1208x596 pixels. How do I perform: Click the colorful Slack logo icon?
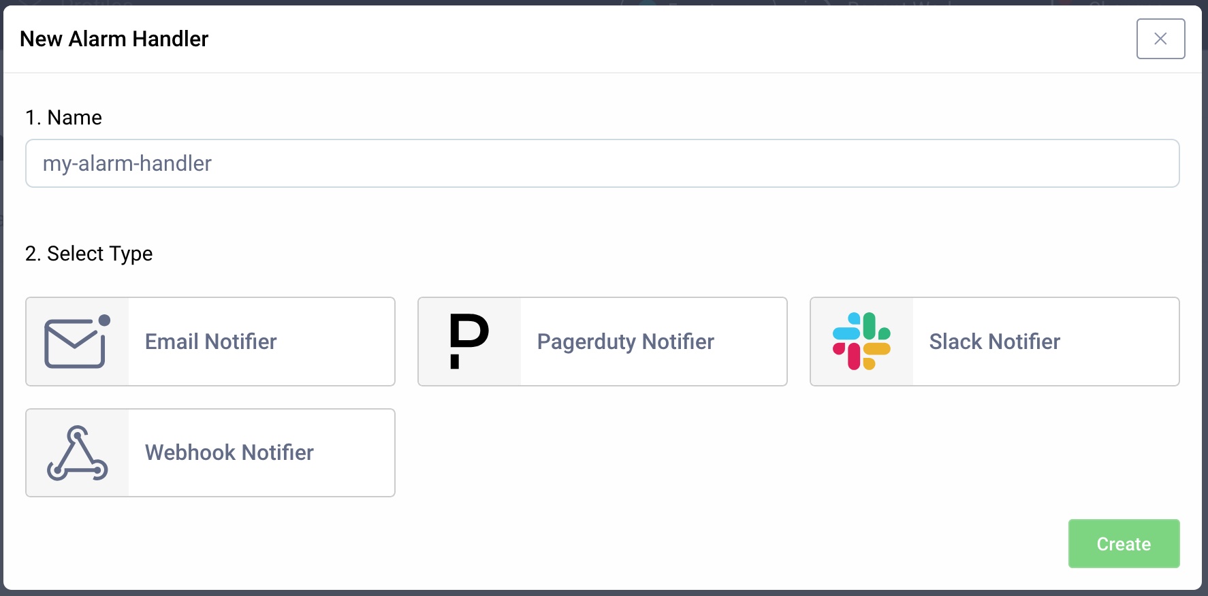(861, 342)
